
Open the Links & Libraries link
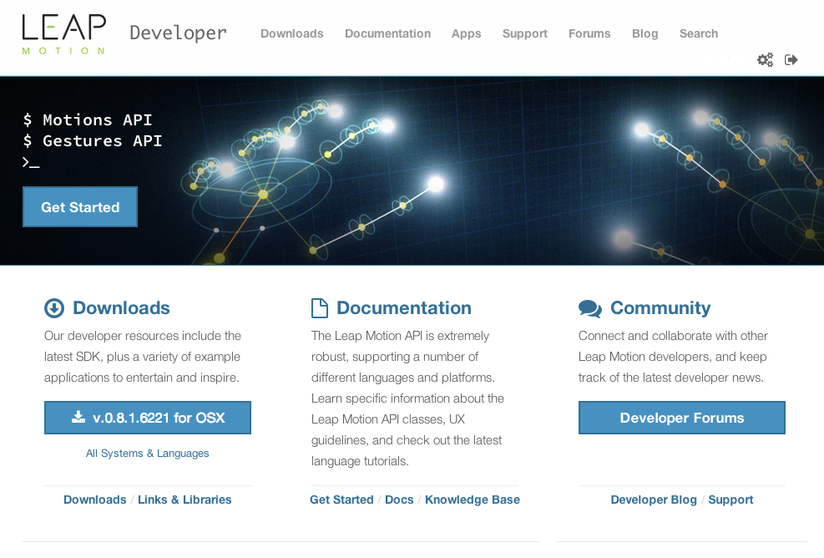coord(185,500)
